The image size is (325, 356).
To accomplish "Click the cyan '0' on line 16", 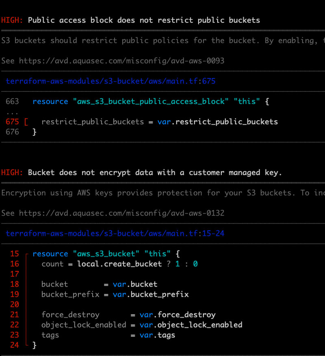I will [x=195, y=264].
